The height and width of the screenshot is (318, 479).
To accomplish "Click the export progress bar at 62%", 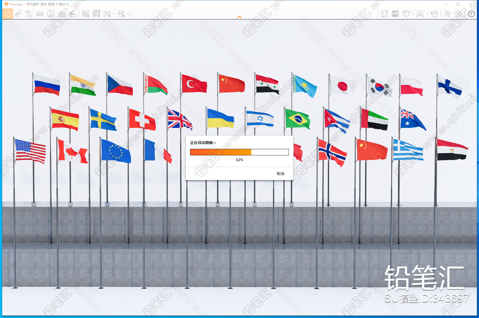I will 239,152.
